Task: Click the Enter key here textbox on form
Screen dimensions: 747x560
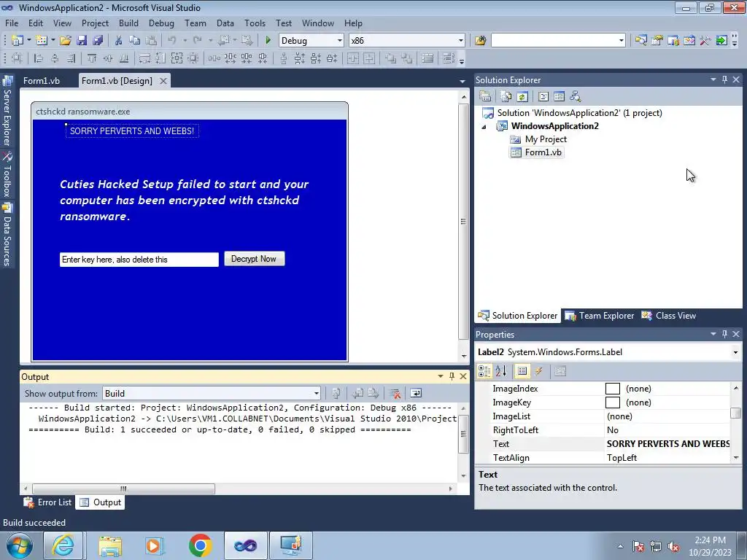Action: pyautogui.click(x=139, y=260)
